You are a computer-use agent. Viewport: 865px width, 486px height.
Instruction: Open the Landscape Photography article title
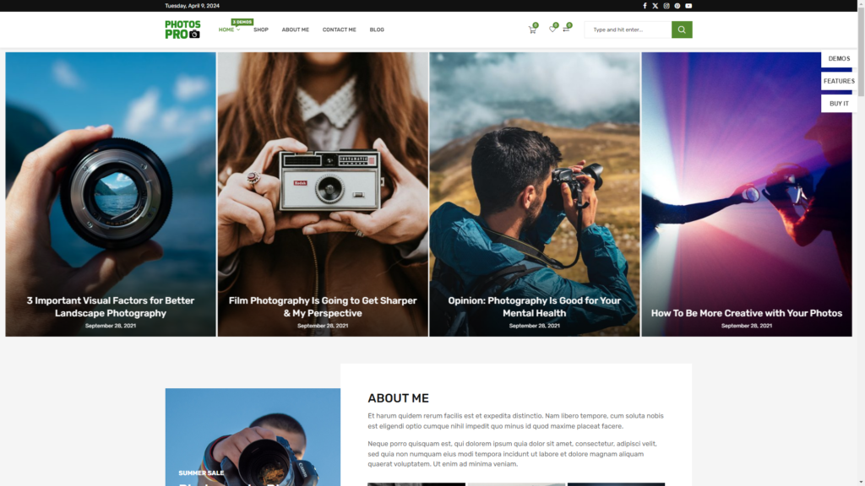pos(111,307)
